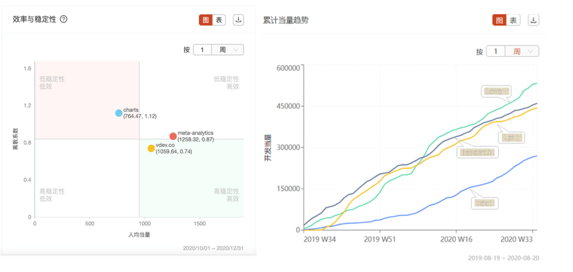Screen dimensions: 573x272
Task: Select 图 view in 累计当量趋势 panel
Action: (x=499, y=20)
